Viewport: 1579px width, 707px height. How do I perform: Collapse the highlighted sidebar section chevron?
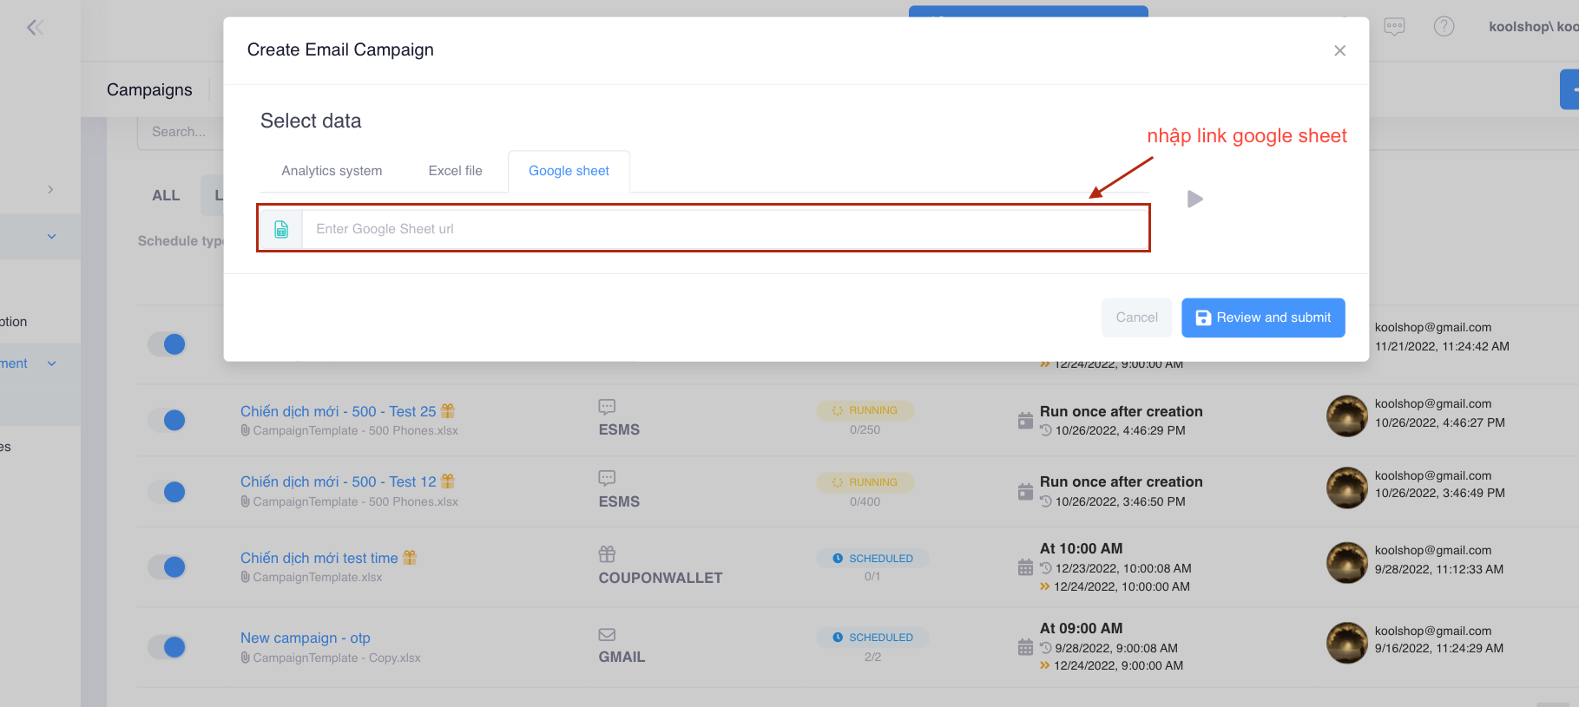coord(51,237)
